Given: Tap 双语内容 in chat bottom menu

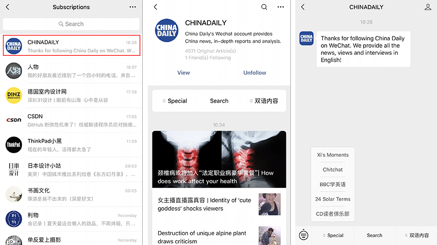Looking at the screenshot, I should (x=417, y=235).
